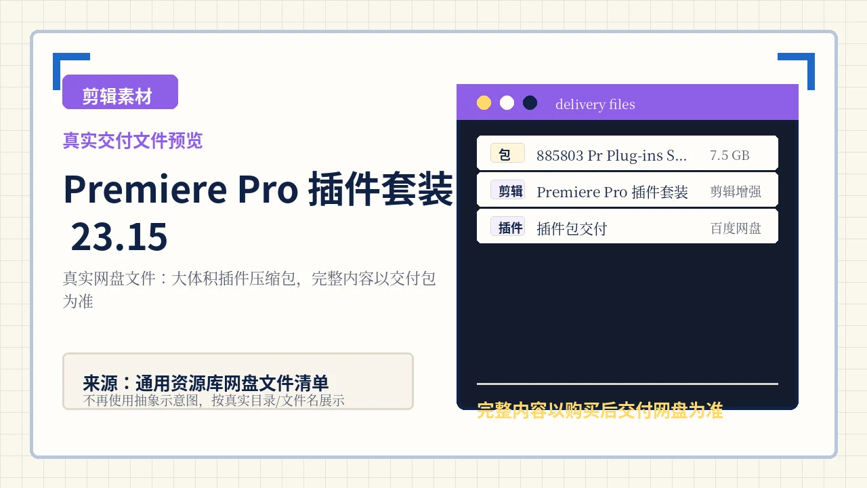Viewport: 867px width, 488px height.
Task: Open the Premiere Pro 插件套装 file row
Action: 627,190
